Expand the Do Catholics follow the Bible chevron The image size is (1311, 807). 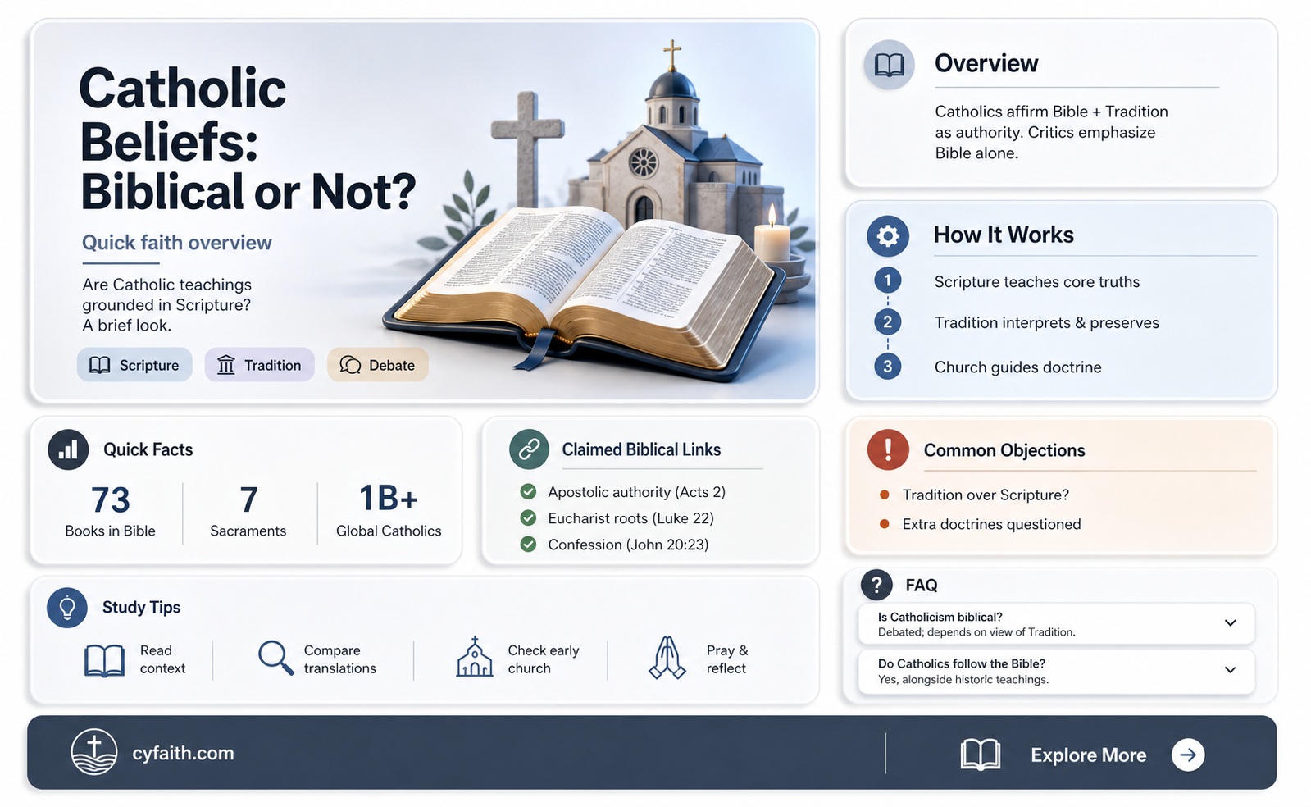(x=1231, y=669)
